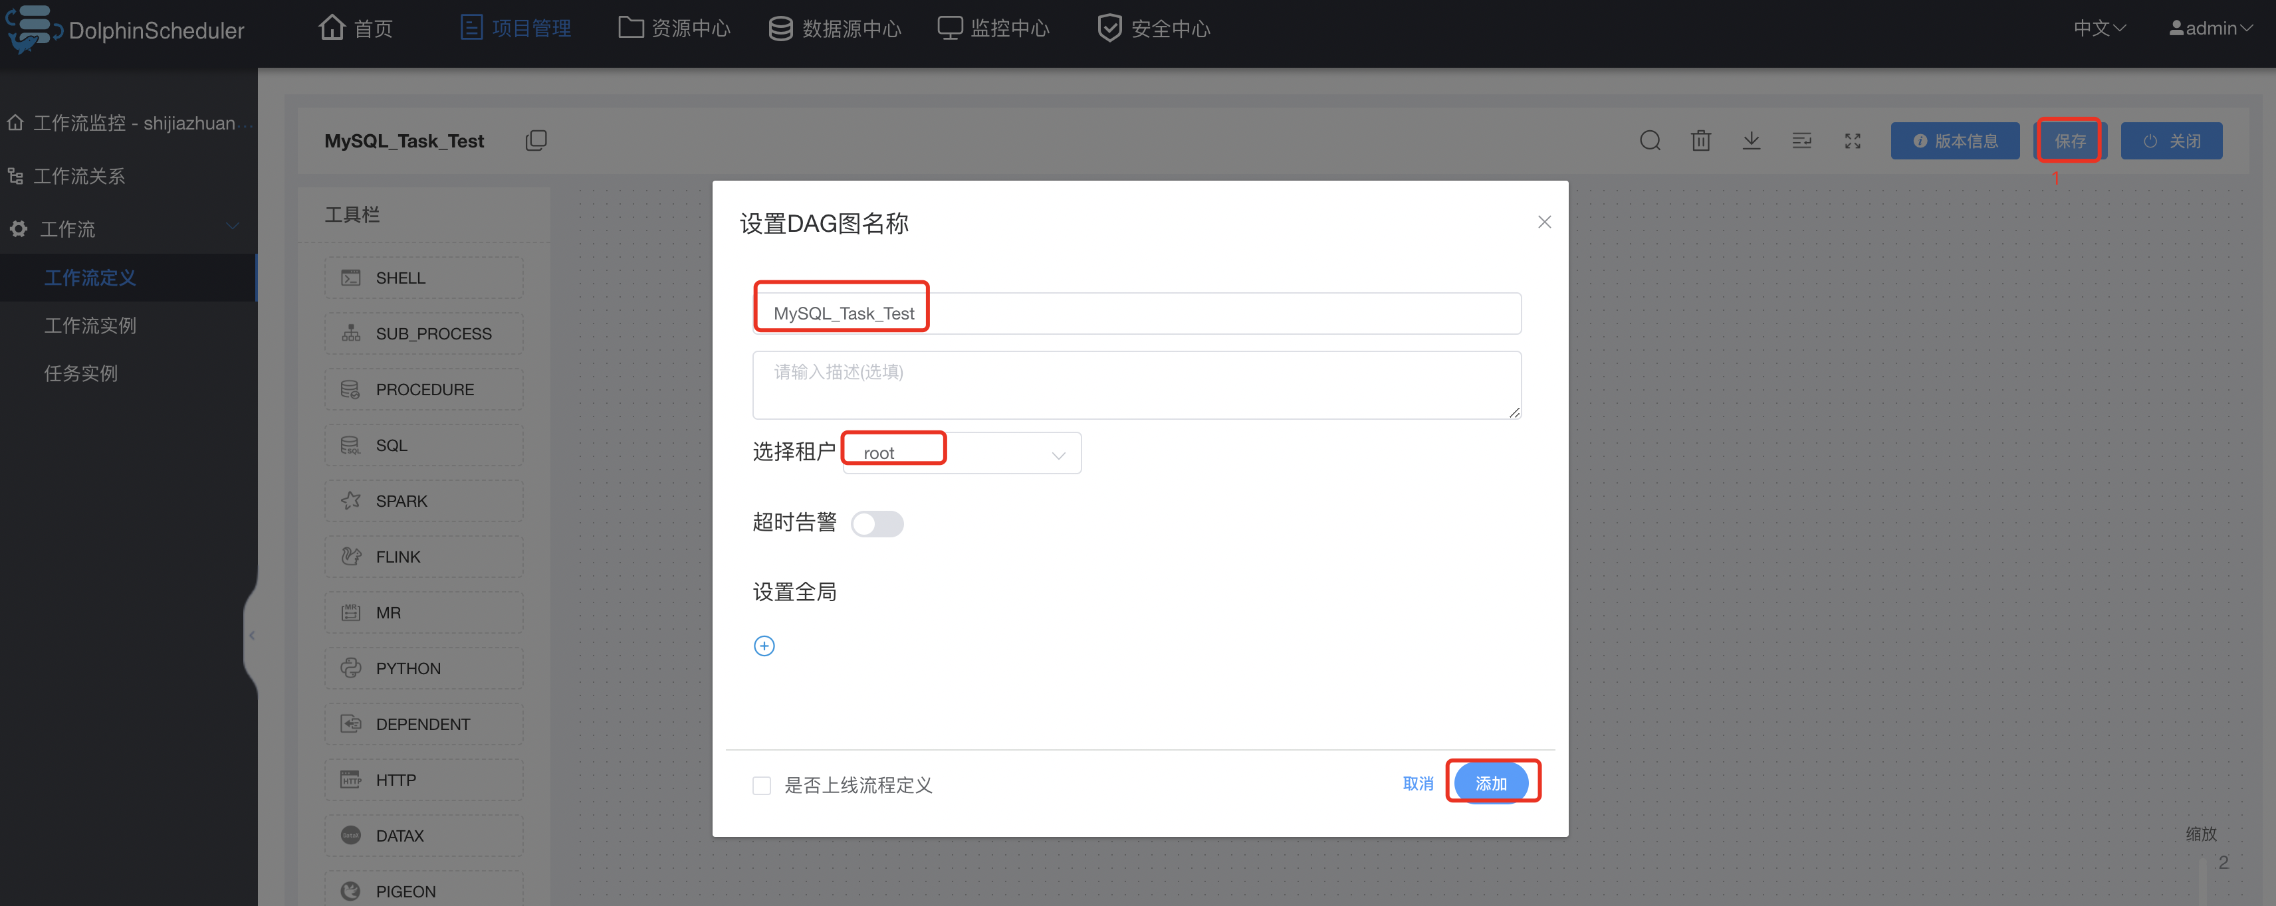Click the description textarea 请输入描述
This screenshot has height=906, width=2276.
pos(1135,385)
